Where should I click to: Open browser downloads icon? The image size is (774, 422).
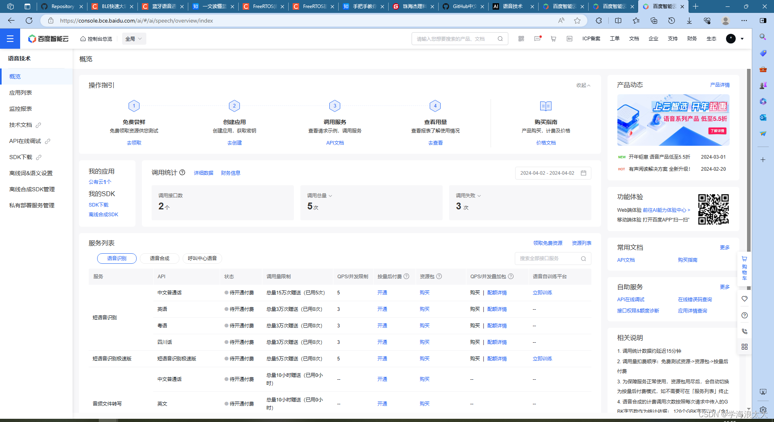click(x=689, y=21)
